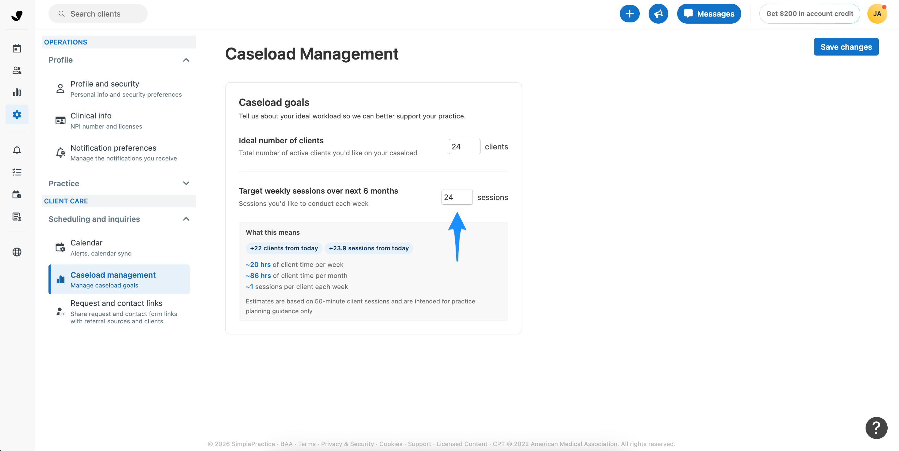Image resolution: width=899 pixels, height=451 pixels.
Task: Open the reminders bell icon
Action: 17,150
